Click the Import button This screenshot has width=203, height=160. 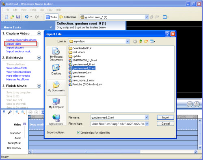165,117
